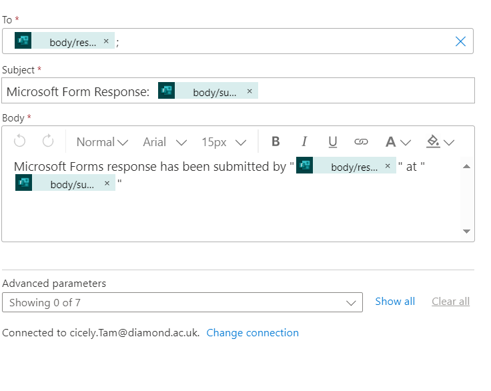Insert a link using the link icon
Screen dimensions: 491x391
(x=361, y=141)
